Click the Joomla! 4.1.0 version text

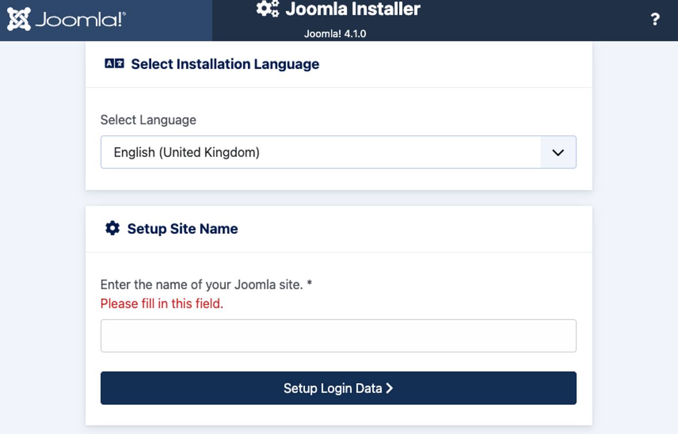tap(336, 34)
